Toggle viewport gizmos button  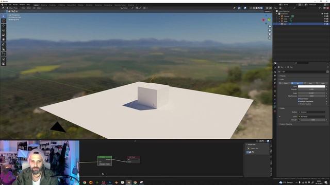(x=239, y=8)
